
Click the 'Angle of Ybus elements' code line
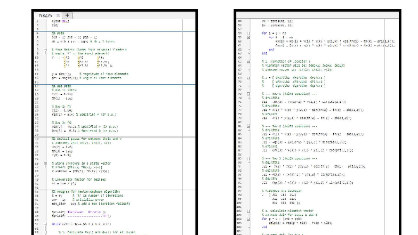point(86,78)
